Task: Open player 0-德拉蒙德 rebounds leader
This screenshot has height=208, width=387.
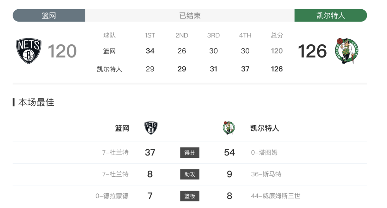Action: (112, 196)
